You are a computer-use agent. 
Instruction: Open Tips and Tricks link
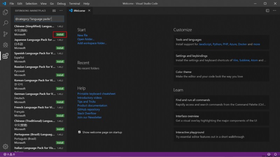pos(86,102)
